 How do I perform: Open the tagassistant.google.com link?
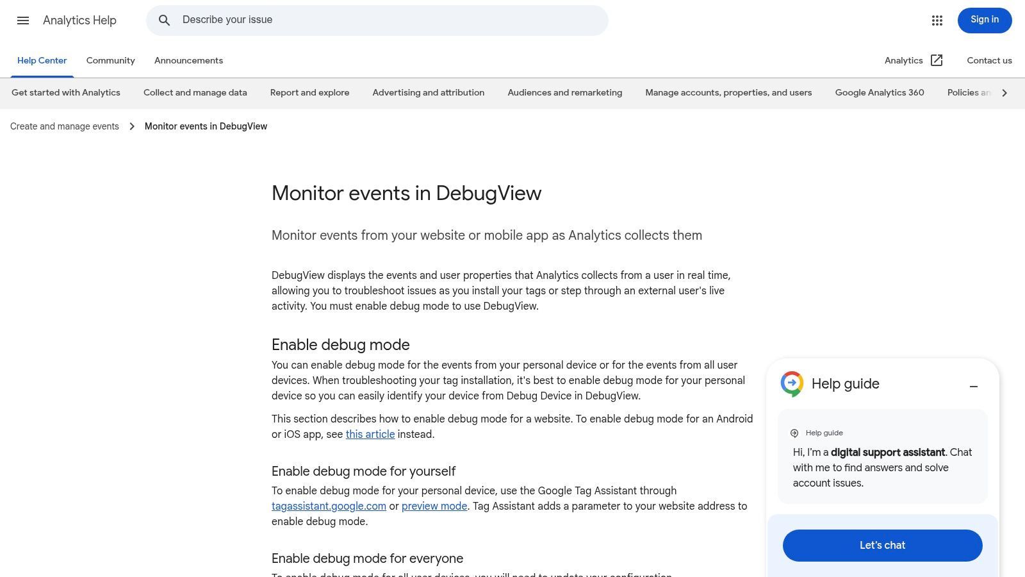coord(329,506)
